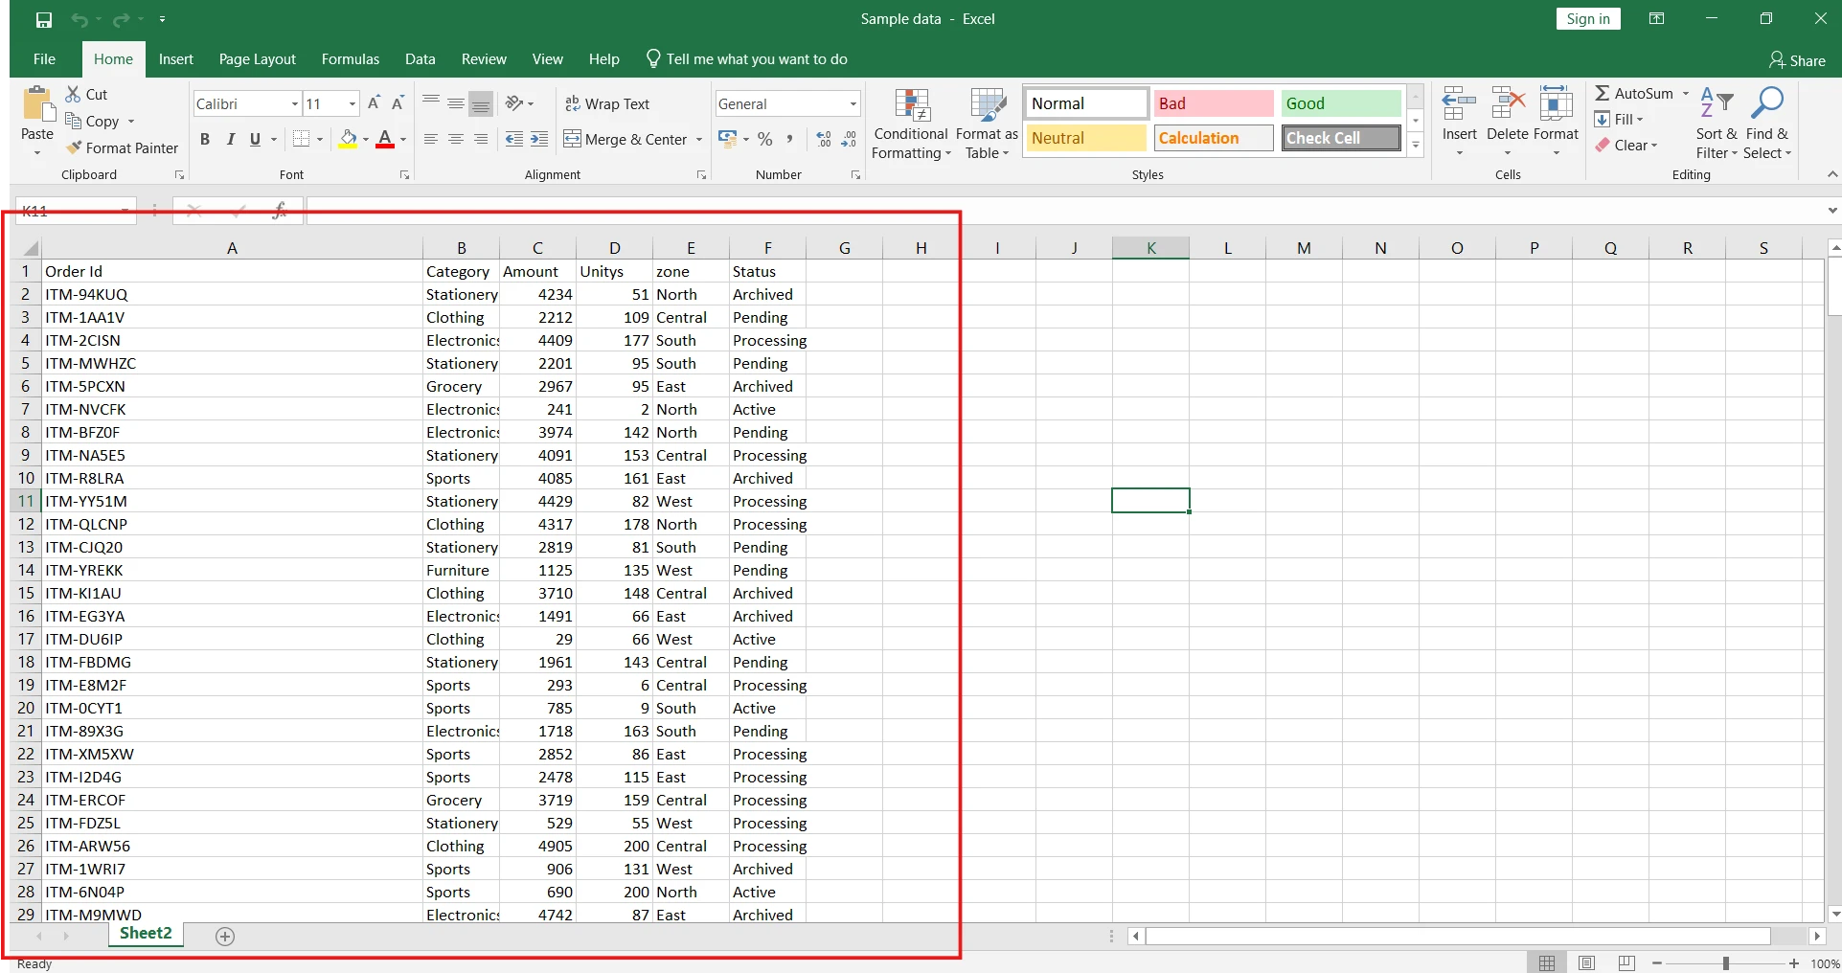Click the Save icon

pyautogui.click(x=43, y=18)
